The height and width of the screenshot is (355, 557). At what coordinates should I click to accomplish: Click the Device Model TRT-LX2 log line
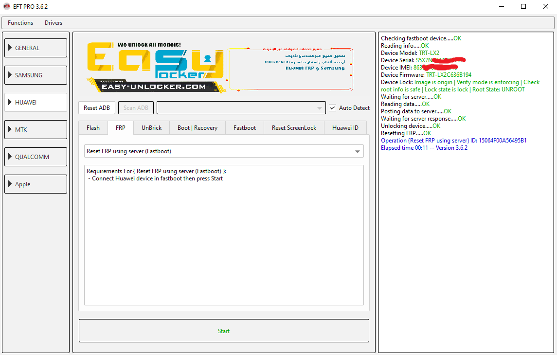point(410,53)
